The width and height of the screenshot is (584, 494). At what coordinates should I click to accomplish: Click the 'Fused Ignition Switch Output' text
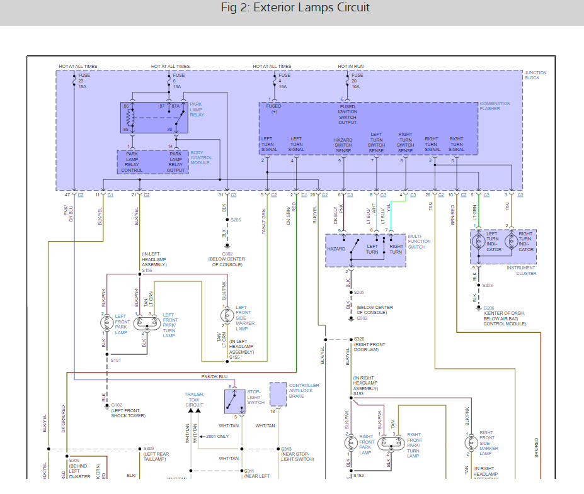tap(348, 114)
